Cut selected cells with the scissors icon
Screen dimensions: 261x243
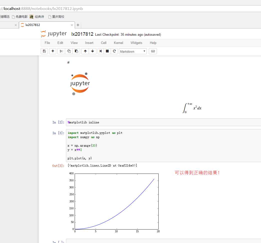pos(61,51)
